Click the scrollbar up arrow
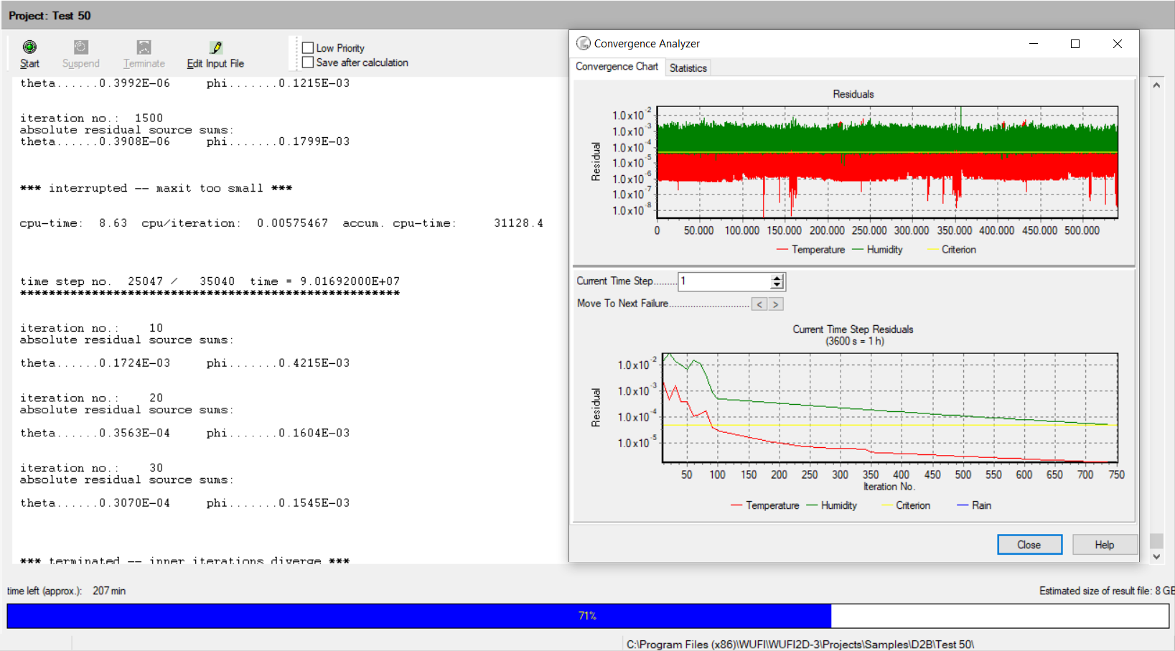The image size is (1175, 651). (x=1156, y=84)
